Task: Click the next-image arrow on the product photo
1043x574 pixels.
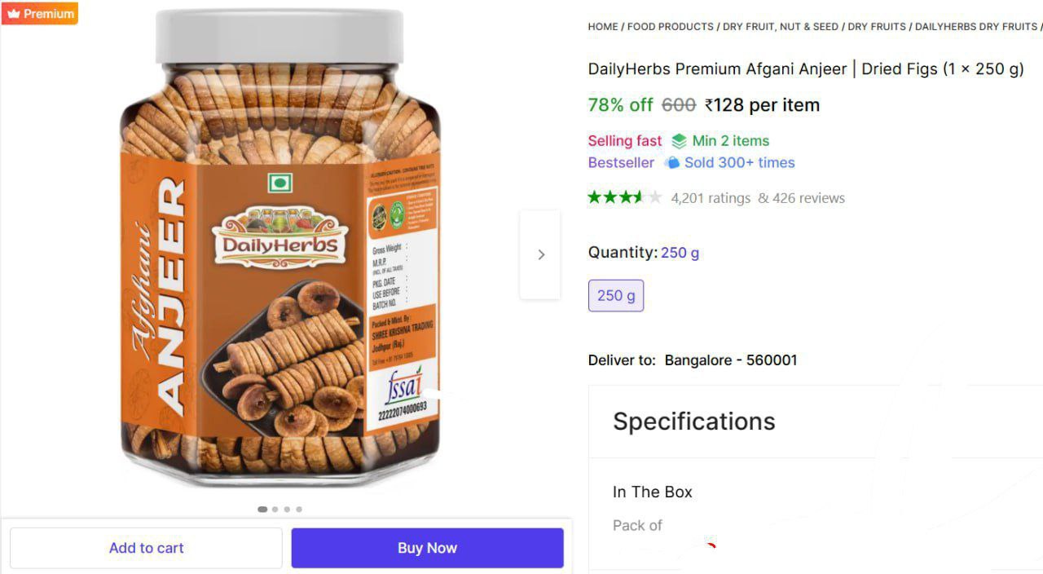Action: [x=540, y=254]
